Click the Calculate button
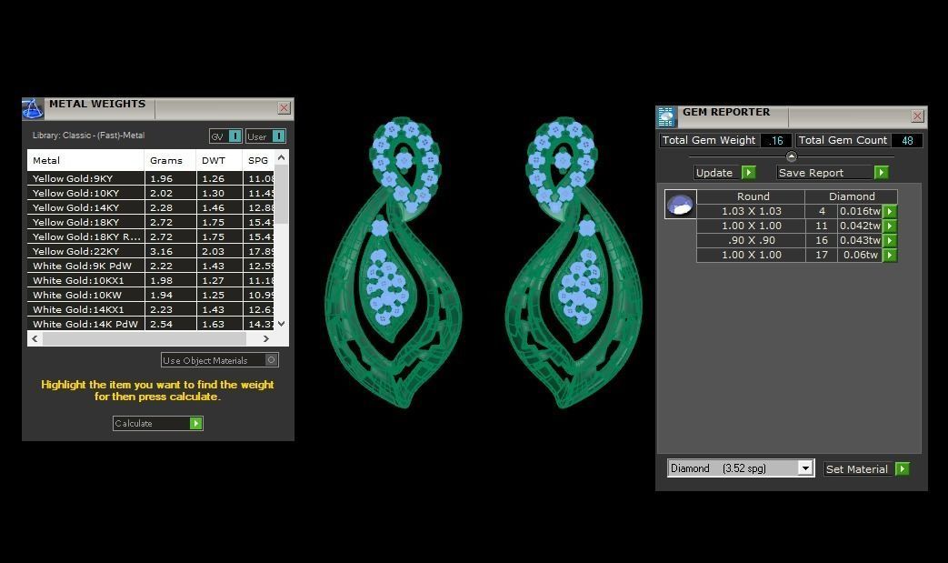The width and height of the screenshot is (948, 563). pos(158,423)
